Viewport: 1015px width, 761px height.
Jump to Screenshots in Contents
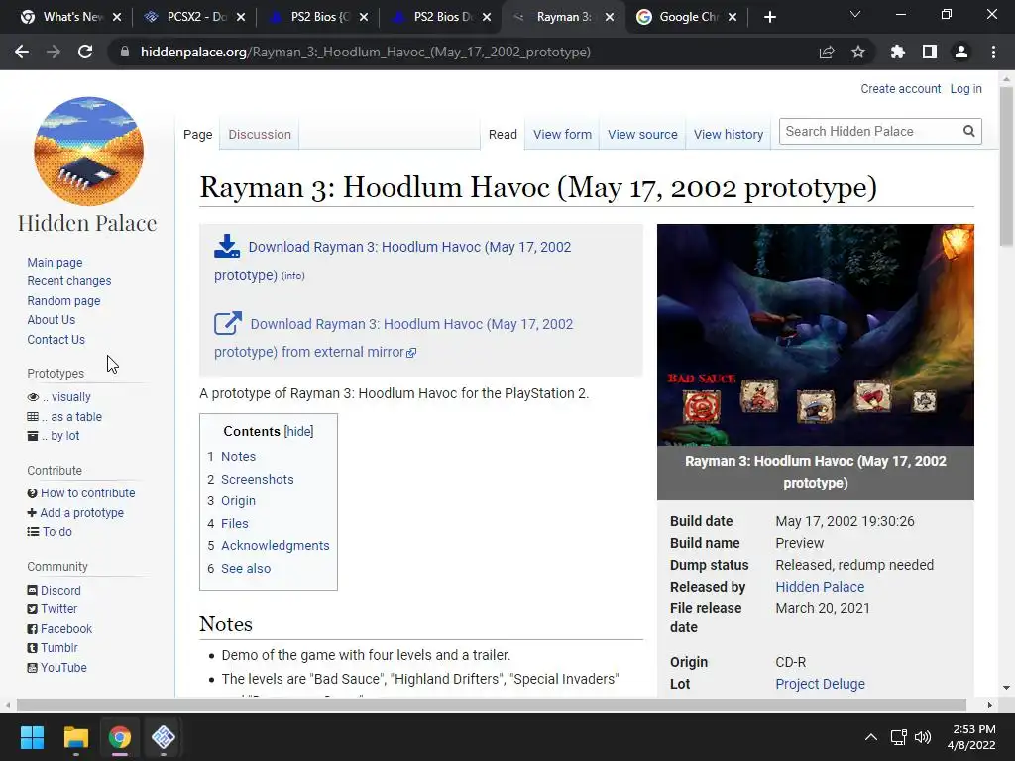[x=257, y=479]
